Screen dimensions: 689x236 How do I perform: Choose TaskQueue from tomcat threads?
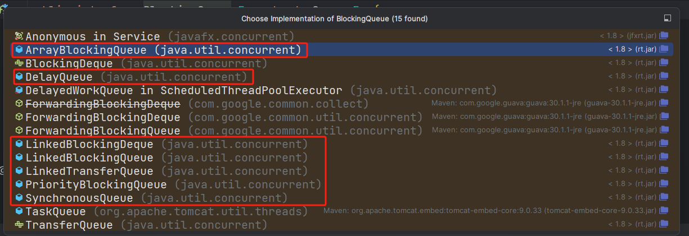[x=56, y=211]
